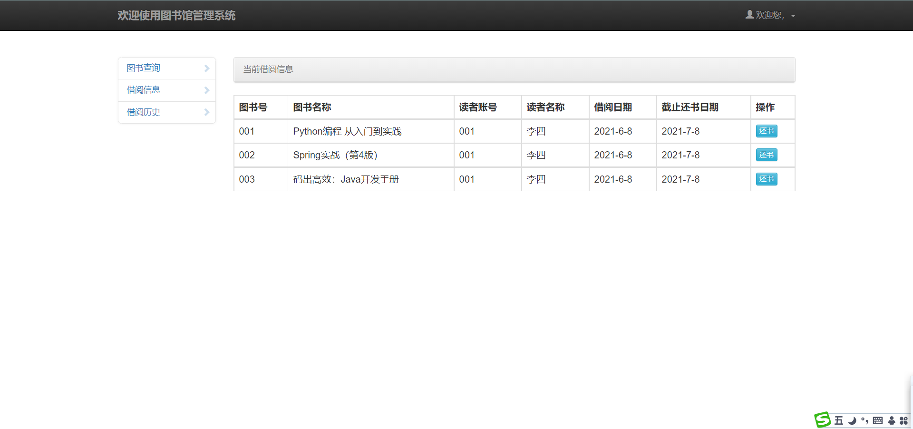The image size is (913, 429).
Task: Click the chevron arrow beside 图书查询
Action: pyautogui.click(x=207, y=68)
